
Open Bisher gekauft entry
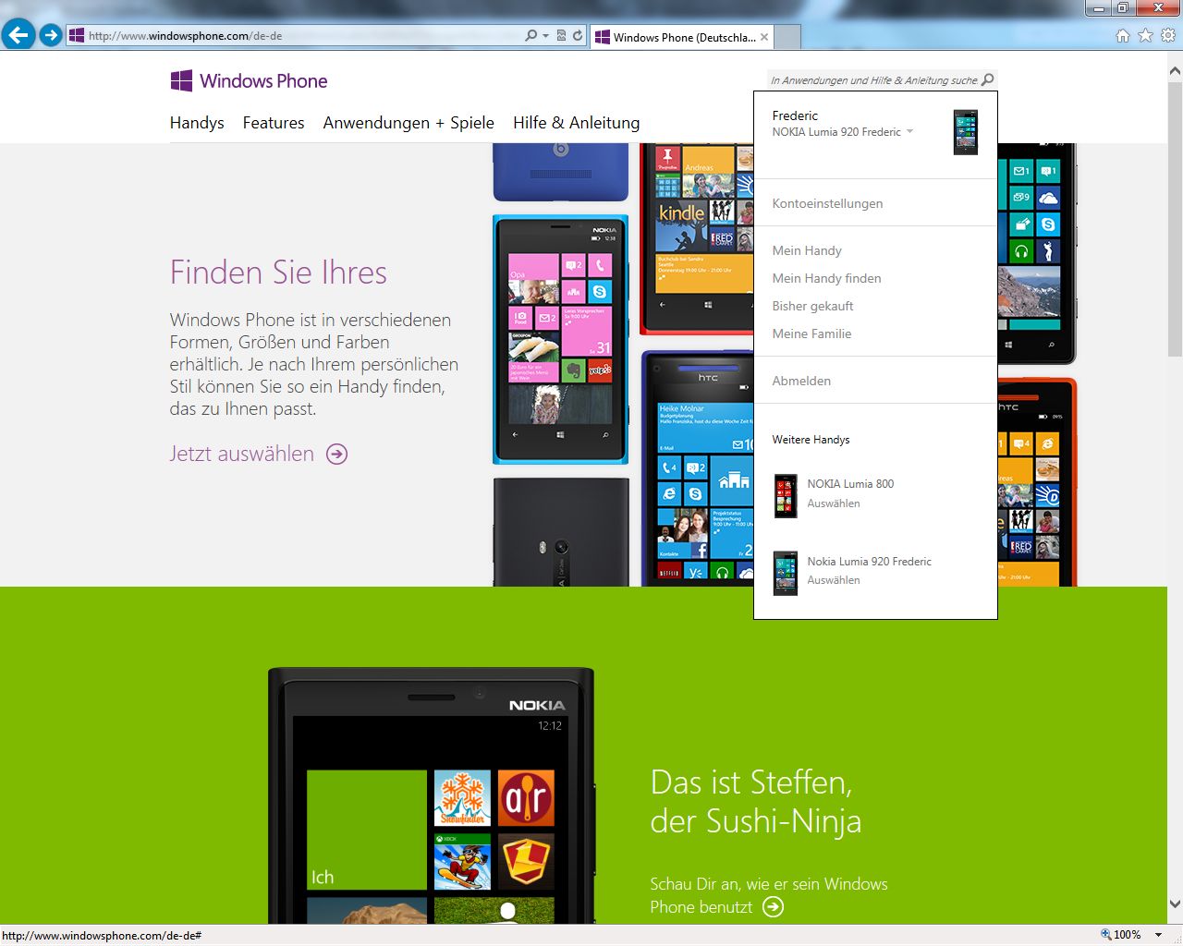[812, 306]
